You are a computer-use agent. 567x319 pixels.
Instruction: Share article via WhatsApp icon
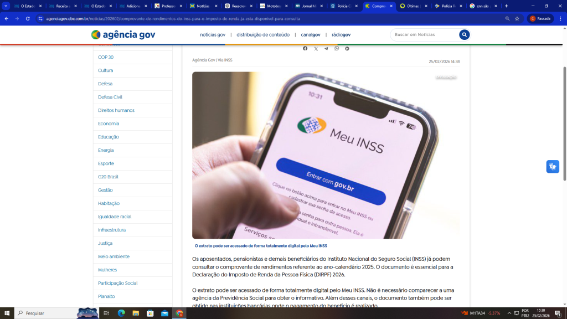point(337,49)
